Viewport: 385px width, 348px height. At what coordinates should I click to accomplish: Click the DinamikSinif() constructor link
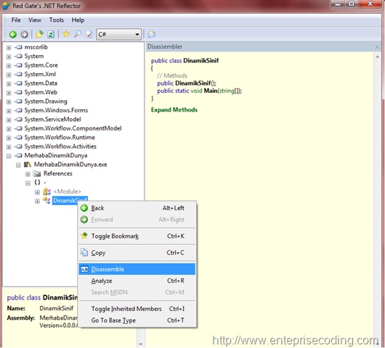[x=192, y=83]
